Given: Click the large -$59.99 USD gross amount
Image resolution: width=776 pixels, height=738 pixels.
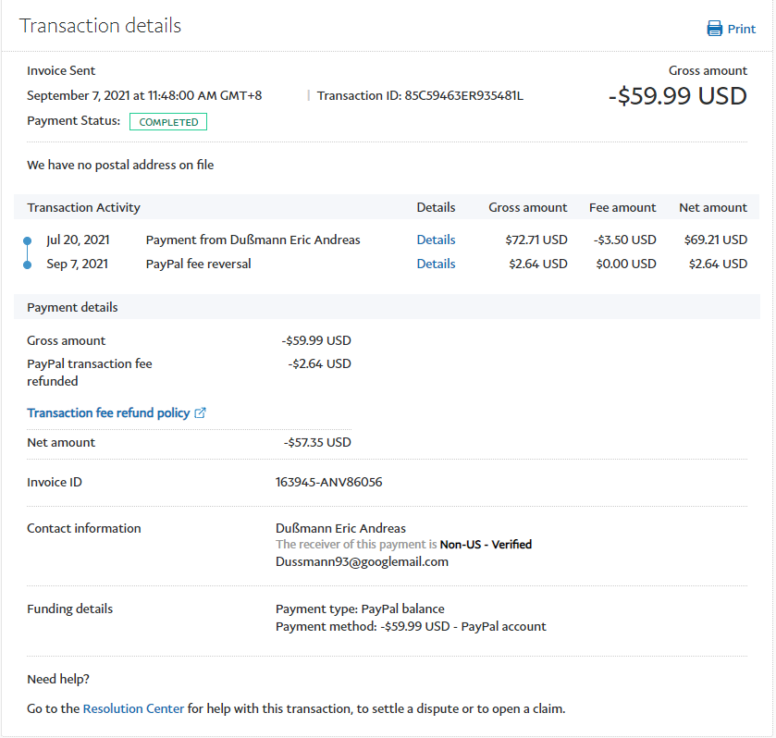Looking at the screenshot, I should (677, 96).
